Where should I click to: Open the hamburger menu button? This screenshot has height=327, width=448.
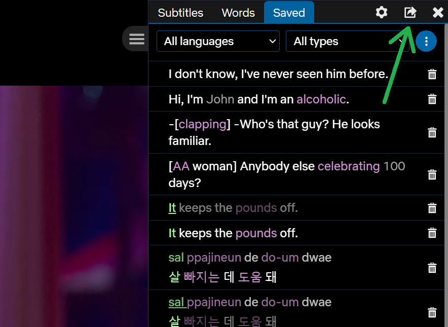tap(136, 39)
